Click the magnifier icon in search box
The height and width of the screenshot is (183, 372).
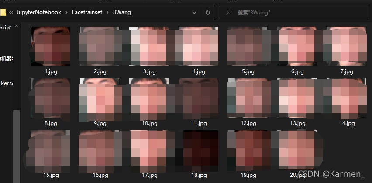(x=229, y=12)
